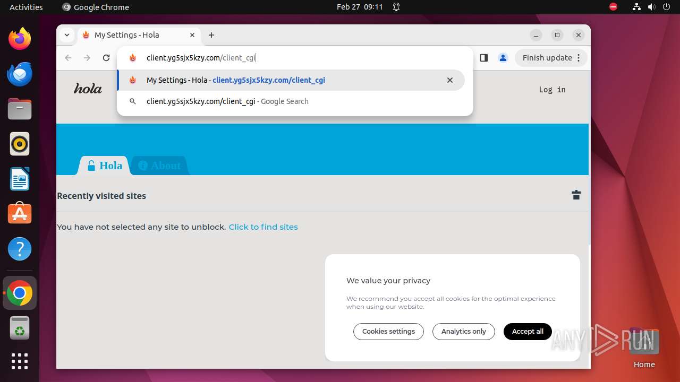Click the Google Chrome dock icon
680x382 pixels.
pos(20,293)
